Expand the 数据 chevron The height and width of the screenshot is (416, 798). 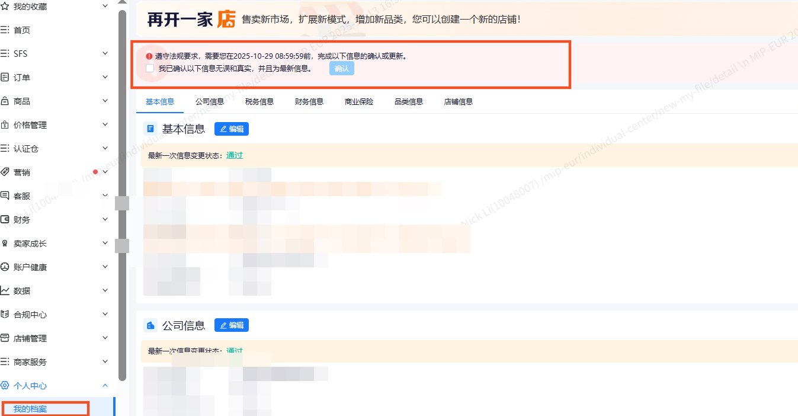[105, 290]
